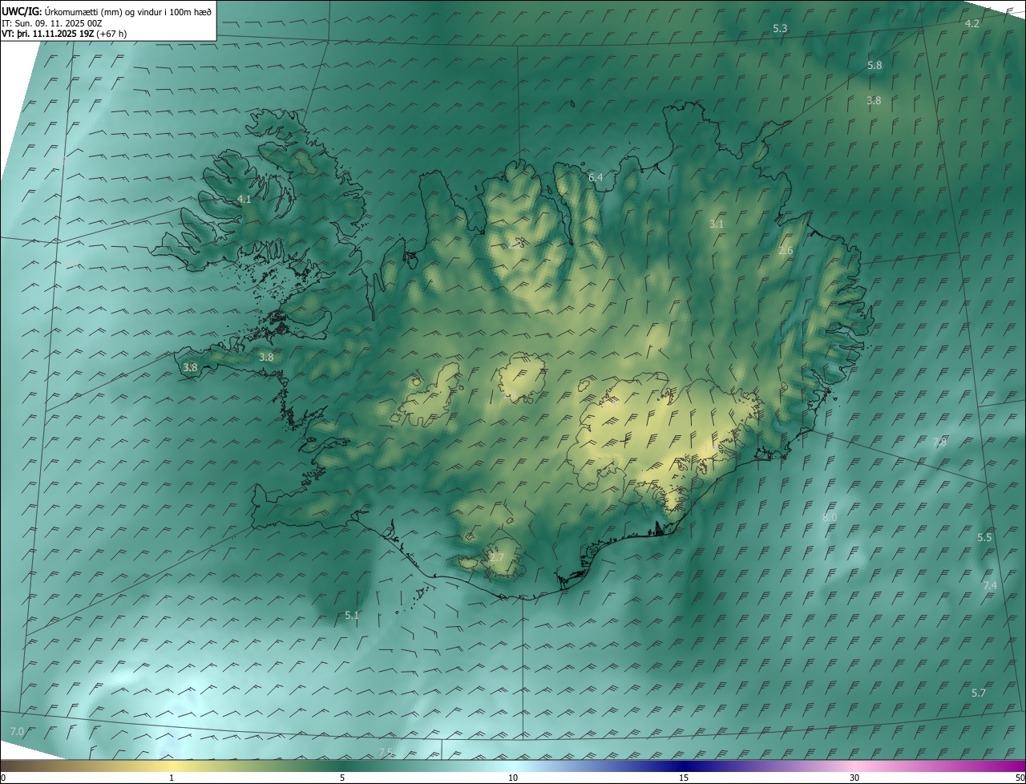Select the 5.5 value label
The width and height of the screenshot is (1026, 784).
984,538
